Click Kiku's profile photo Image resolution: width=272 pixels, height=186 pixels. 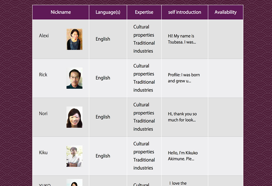74,156
